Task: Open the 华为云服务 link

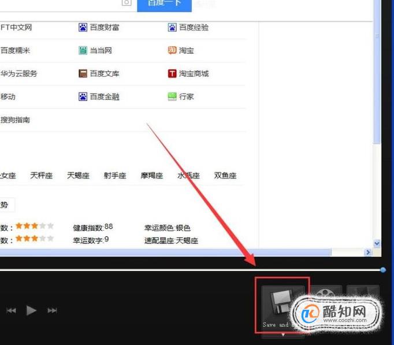Action: pos(19,73)
